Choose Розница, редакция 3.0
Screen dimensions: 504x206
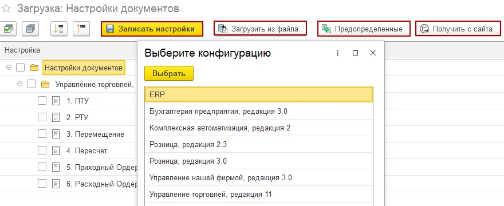259,161
